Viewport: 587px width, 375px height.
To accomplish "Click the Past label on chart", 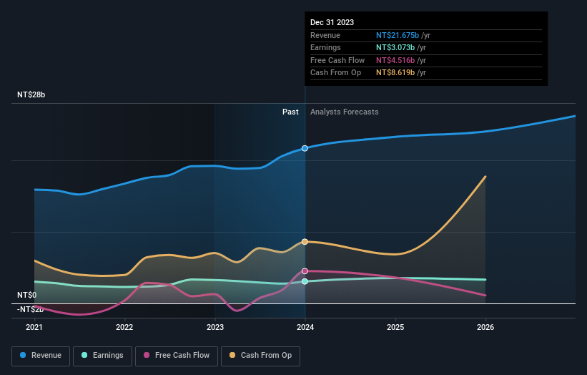I will 290,112.
